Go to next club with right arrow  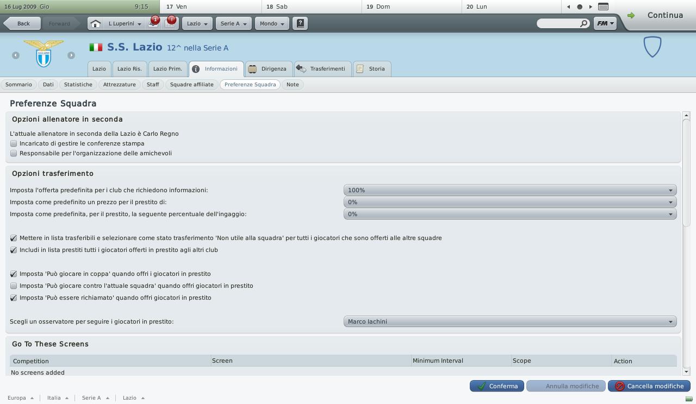71,55
